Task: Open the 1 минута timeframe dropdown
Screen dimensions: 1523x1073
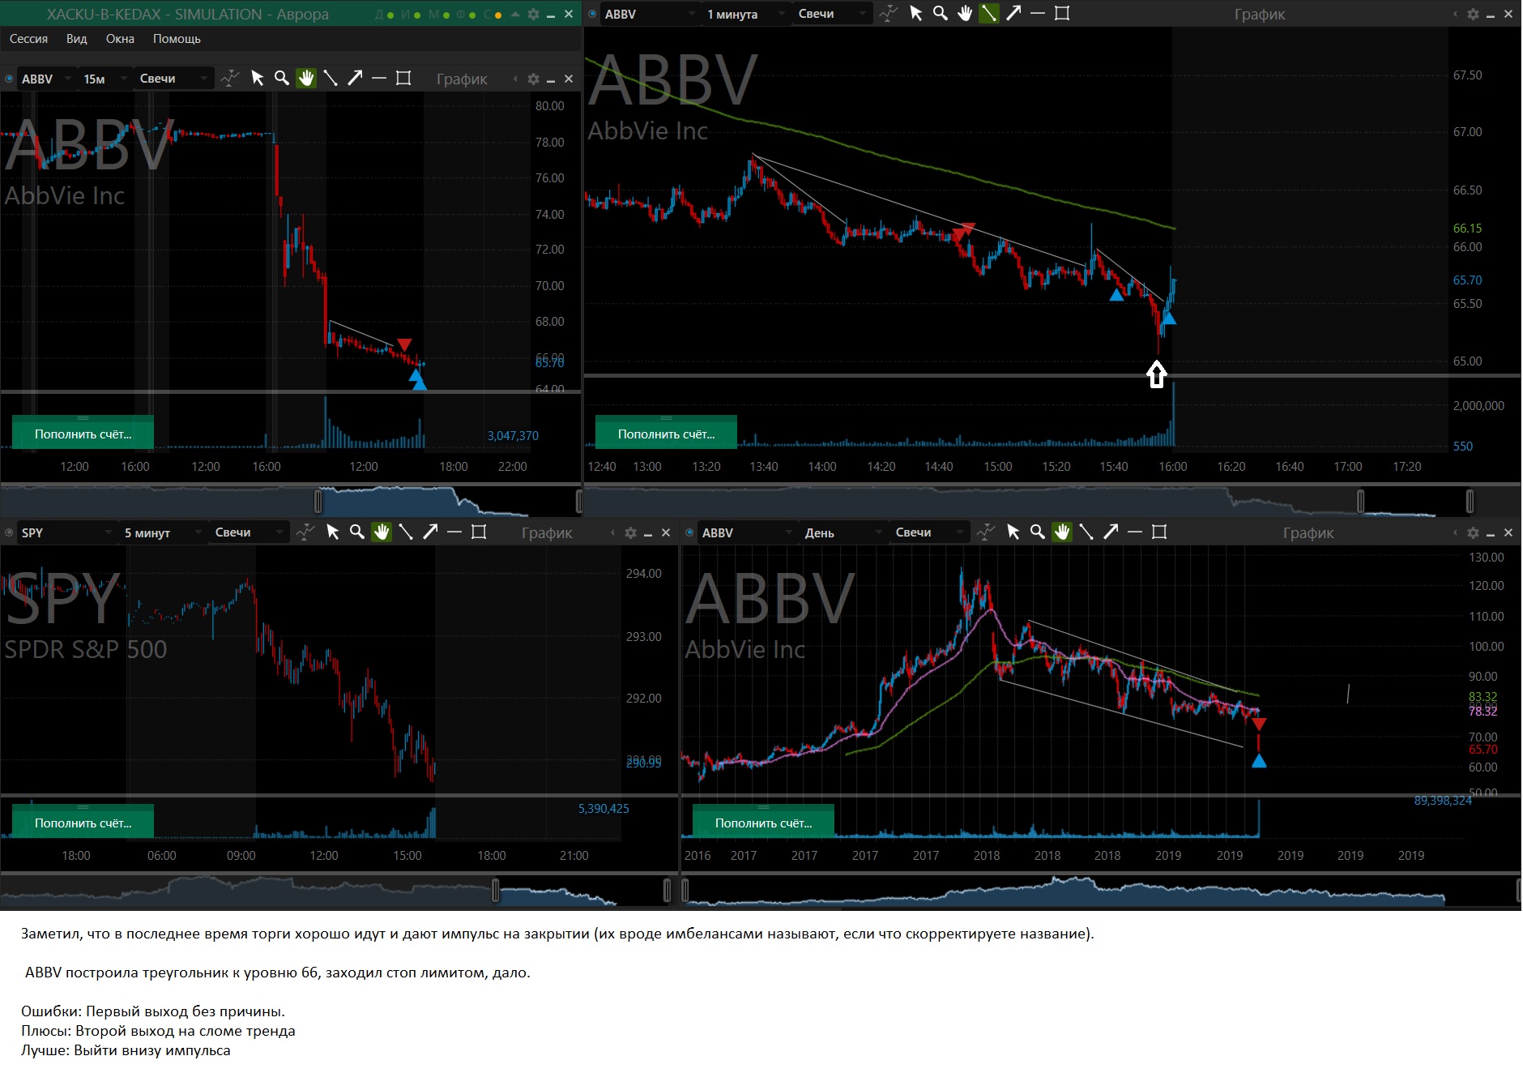Action: (x=746, y=14)
